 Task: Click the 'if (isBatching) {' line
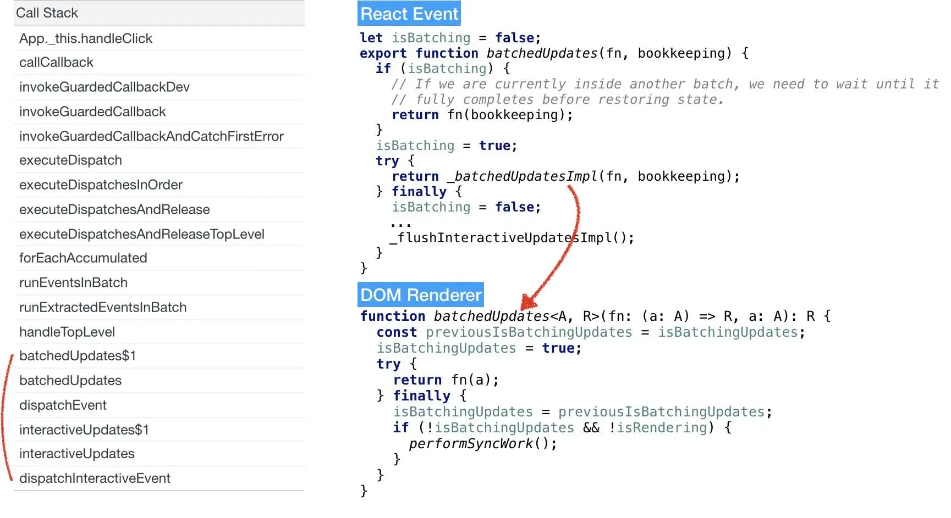(x=443, y=69)
